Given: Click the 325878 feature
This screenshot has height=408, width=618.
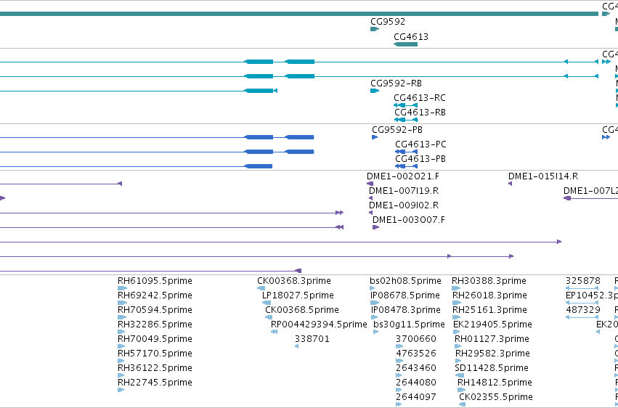Looking at the screenshot, I should click(582, 288).
